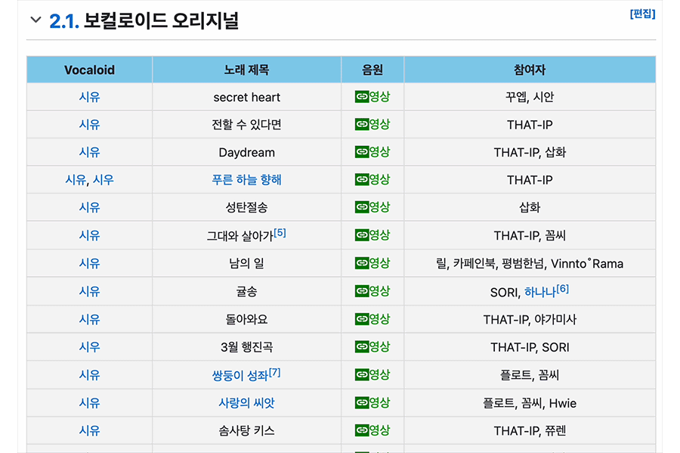The width and height of the screenshot is (680, 453).
Task: Jump to footnote [6] next to 하나나
Action: 562,288
